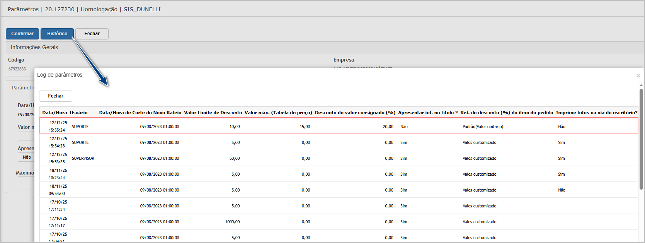The width and height of the screenshot is (645, 243).
Task: Click the Apresentar inf. no título header
Action: click(x=428, y=113)
